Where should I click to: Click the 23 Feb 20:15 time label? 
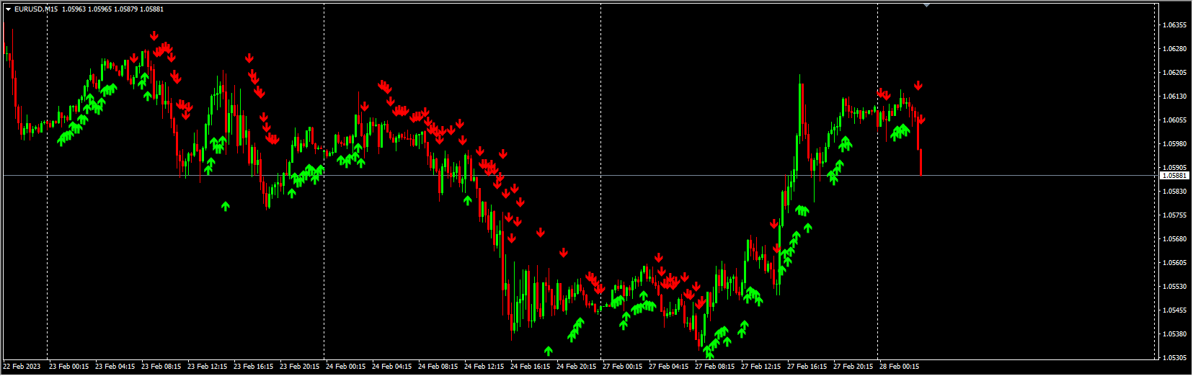pos(300,367)
